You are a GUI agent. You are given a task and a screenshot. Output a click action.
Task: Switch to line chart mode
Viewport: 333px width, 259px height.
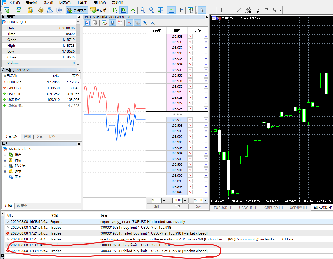tap(132, 10)
